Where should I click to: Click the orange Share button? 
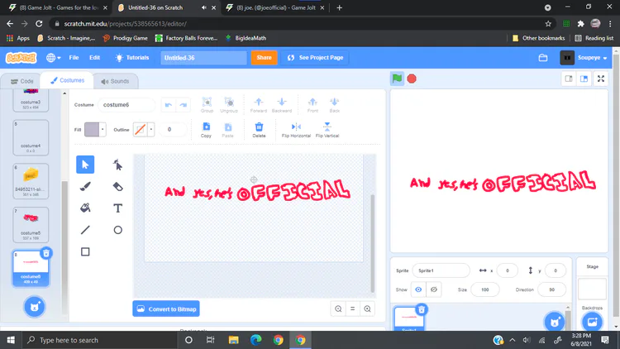[264, 58]
